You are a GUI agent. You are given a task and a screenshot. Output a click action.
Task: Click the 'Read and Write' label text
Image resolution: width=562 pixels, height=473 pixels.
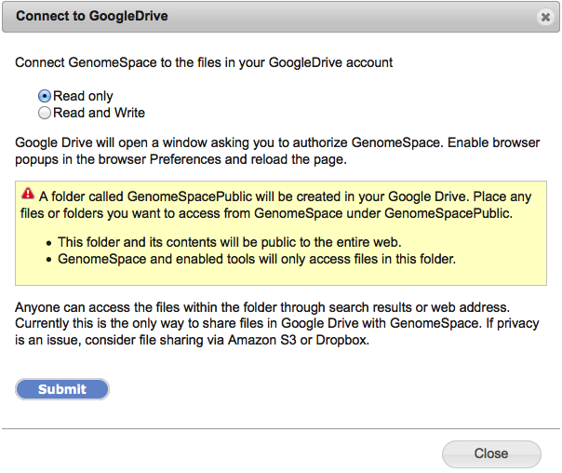[x=99, y=113]
